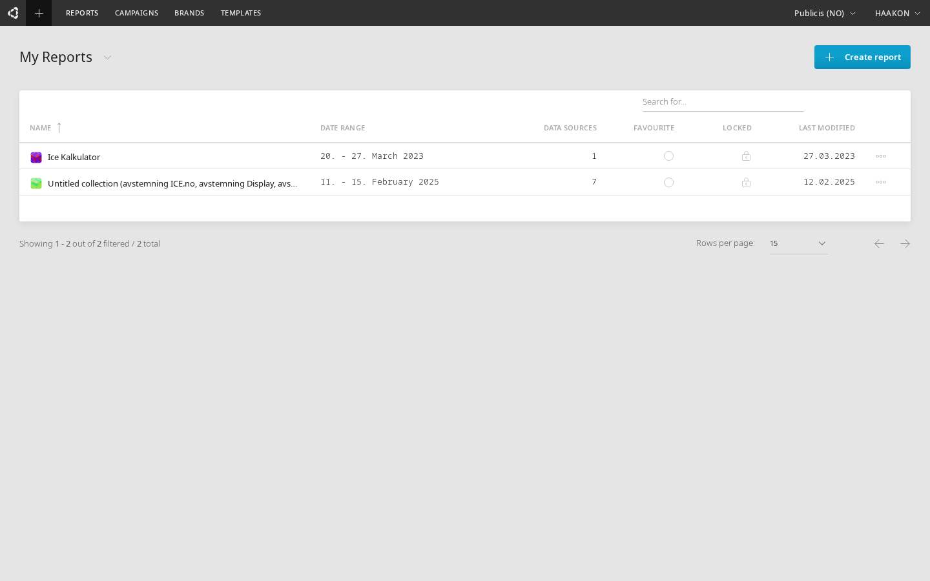Click the search field above the report list
The width and height of the screenshot is (930, 581).
point(723,101)
